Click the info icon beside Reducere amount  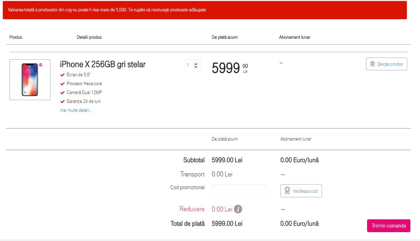[x=238, y=209]
